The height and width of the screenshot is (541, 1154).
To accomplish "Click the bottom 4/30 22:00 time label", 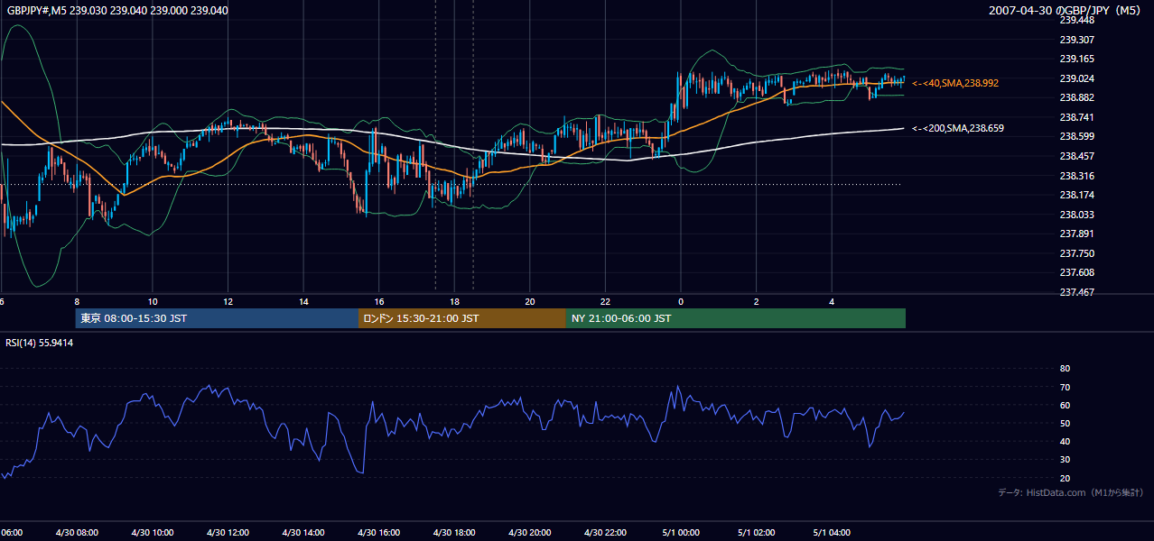I will pyautogui.click(x=605, y=532).
